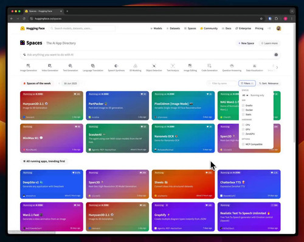Image resolution: width=304 pixels, height=242 pixels.
Task: Open the user profile avatar
Action: (x=278, y=29)
